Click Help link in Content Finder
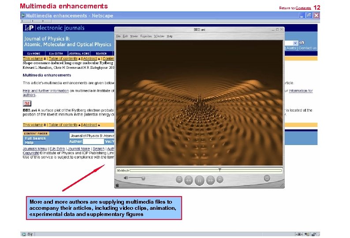 29,142
